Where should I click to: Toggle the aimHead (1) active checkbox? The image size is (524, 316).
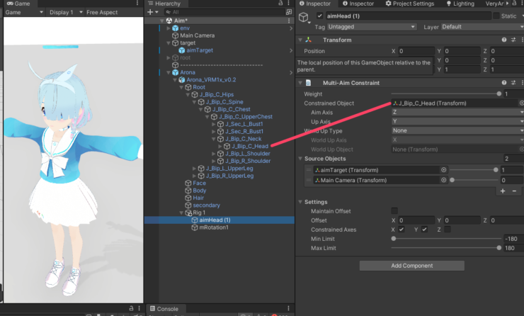pos(320,16)
